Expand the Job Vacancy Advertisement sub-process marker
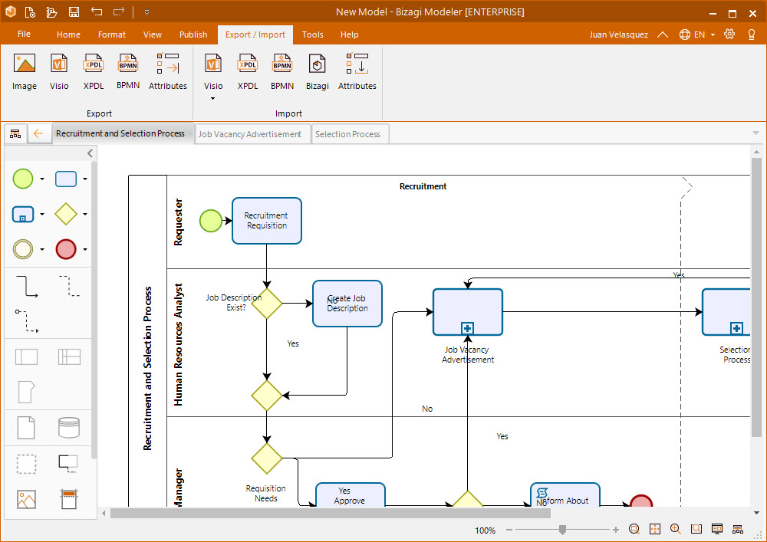767x542 pixels. (467, 328)
